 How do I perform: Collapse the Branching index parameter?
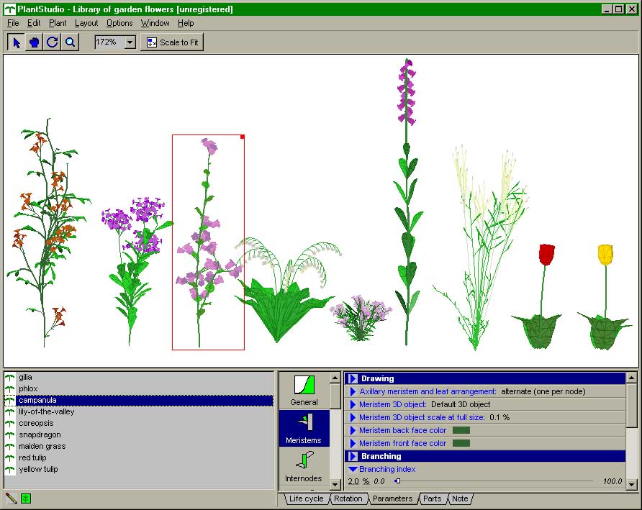[x=353, y=469]
